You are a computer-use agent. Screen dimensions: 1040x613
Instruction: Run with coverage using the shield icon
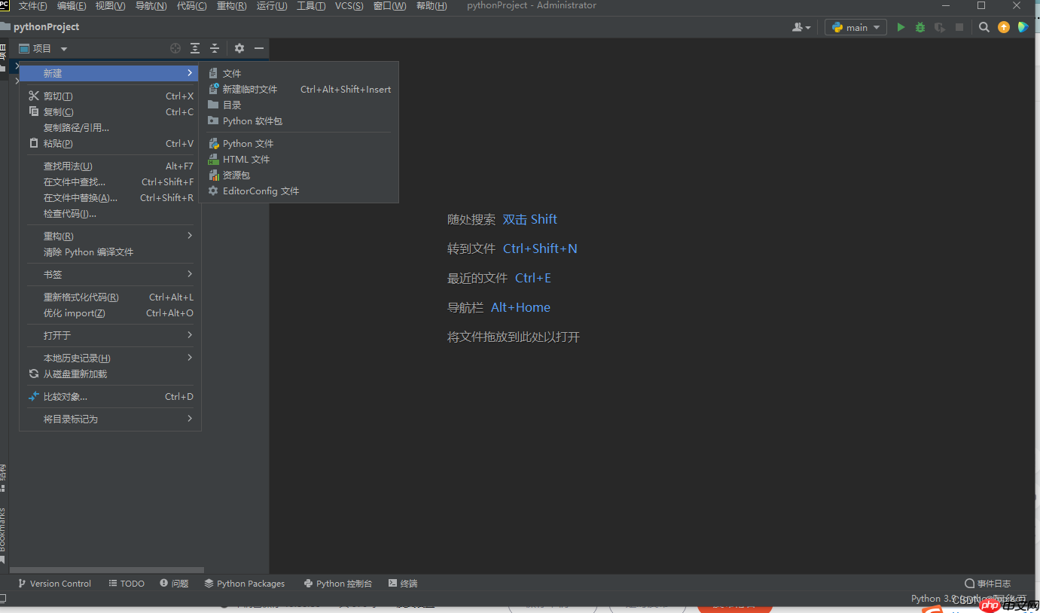click(x=940, y=27)
